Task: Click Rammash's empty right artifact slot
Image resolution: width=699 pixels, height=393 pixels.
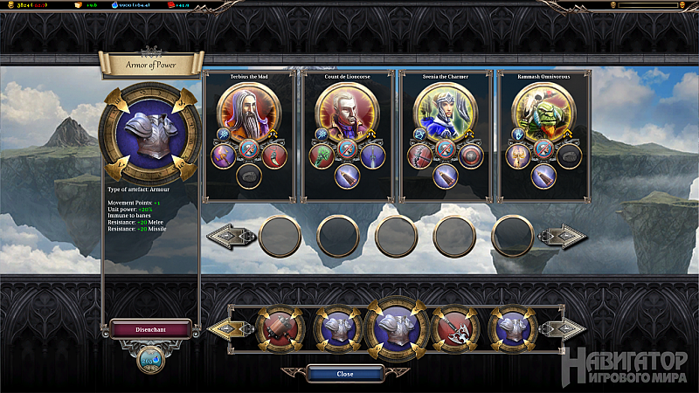Action: (570, 156)
